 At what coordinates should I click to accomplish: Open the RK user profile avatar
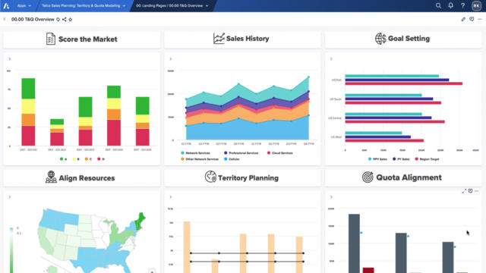pos(476,5)
